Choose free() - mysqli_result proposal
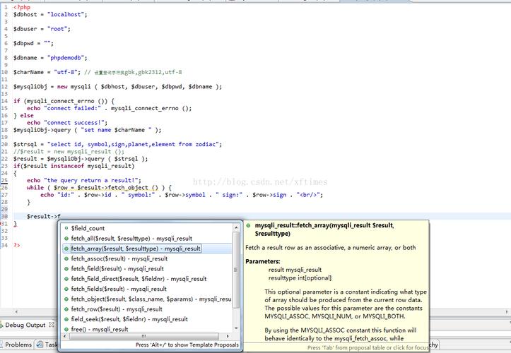 coord(100,329)
